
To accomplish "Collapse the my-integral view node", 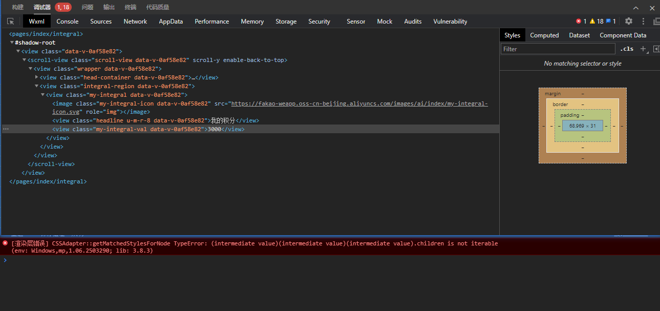I will click(x=42, y=95).
